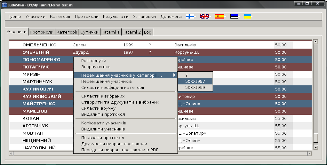Switch to the Сутички tab

coord(89,32)
